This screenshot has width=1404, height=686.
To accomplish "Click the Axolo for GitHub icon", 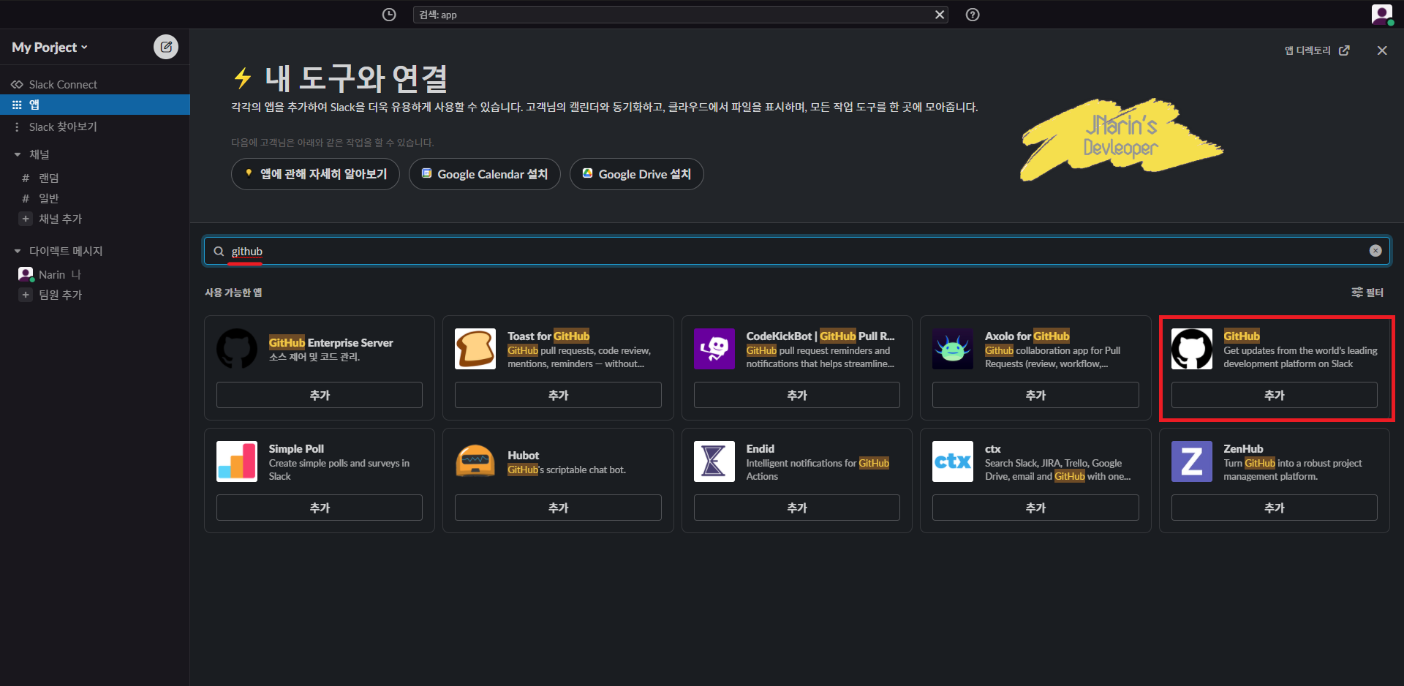I will tap(953, 349).
